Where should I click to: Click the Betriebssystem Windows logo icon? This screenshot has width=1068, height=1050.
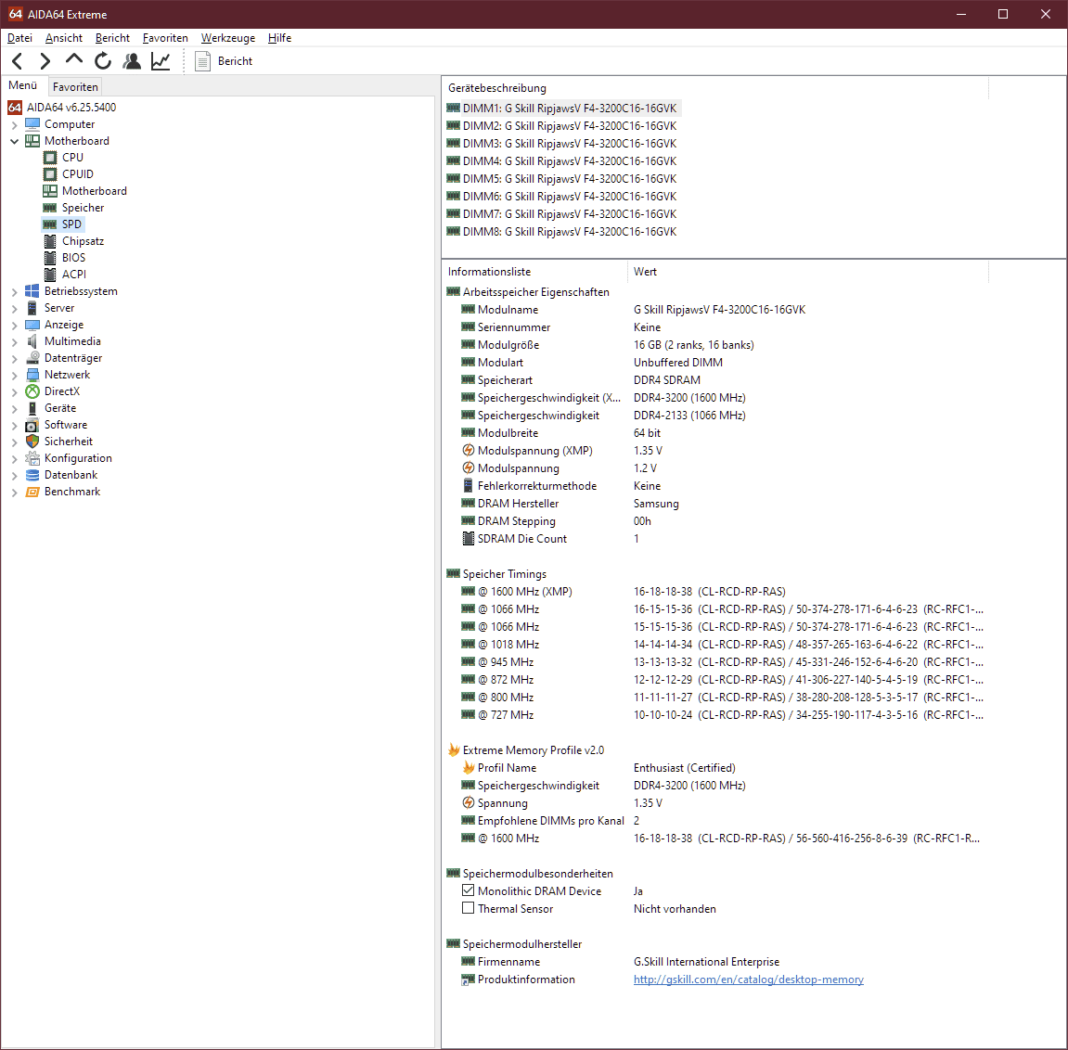[x=32, y=290]
